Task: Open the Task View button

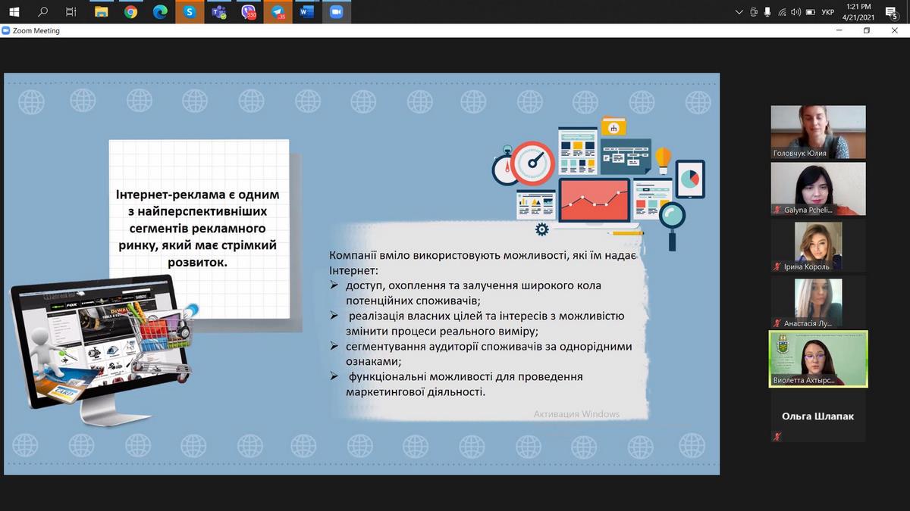Action: tap(71, 12)
